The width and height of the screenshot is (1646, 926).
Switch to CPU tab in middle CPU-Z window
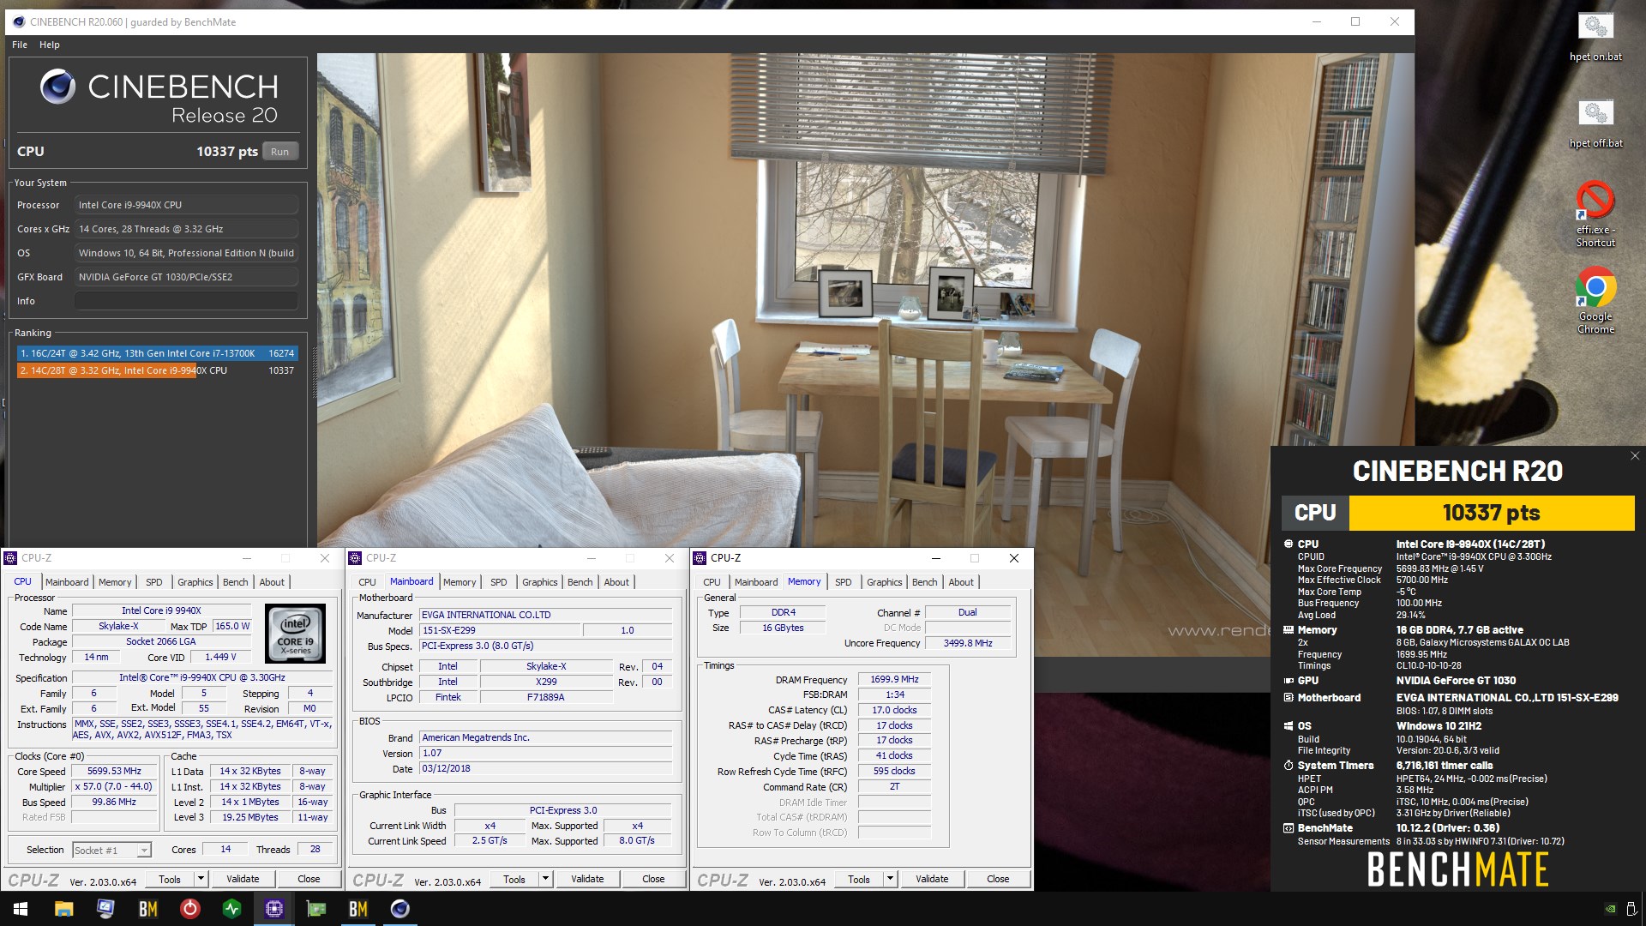(x=368, y=582)
